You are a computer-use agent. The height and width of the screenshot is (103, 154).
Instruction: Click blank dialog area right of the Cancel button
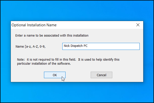(127, 75)
